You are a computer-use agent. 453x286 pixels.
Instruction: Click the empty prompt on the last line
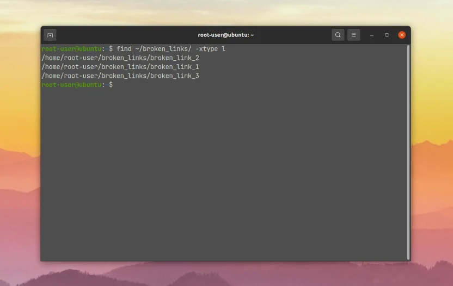[x=77, y=85]
